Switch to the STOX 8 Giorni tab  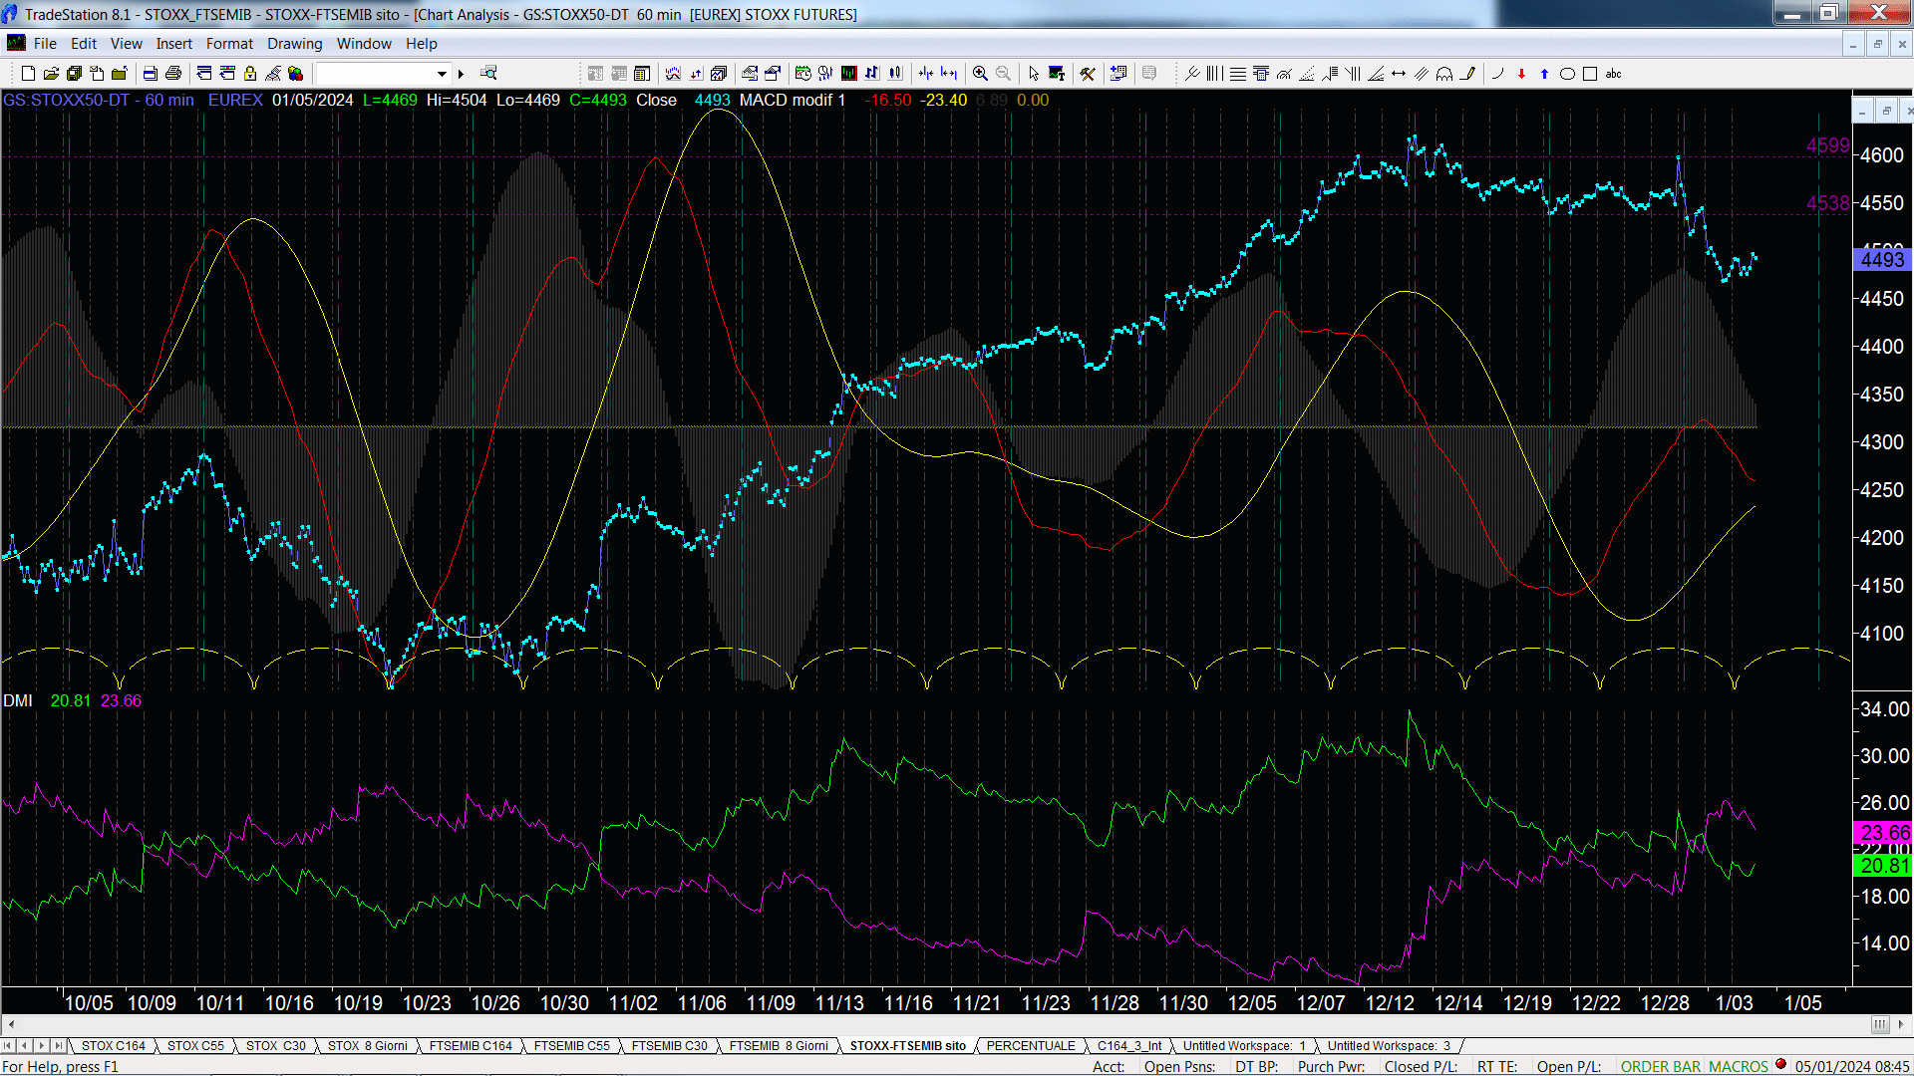pos(368,1046)
